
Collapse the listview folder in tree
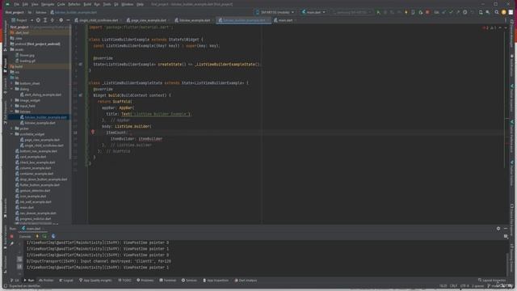(12, 112)
